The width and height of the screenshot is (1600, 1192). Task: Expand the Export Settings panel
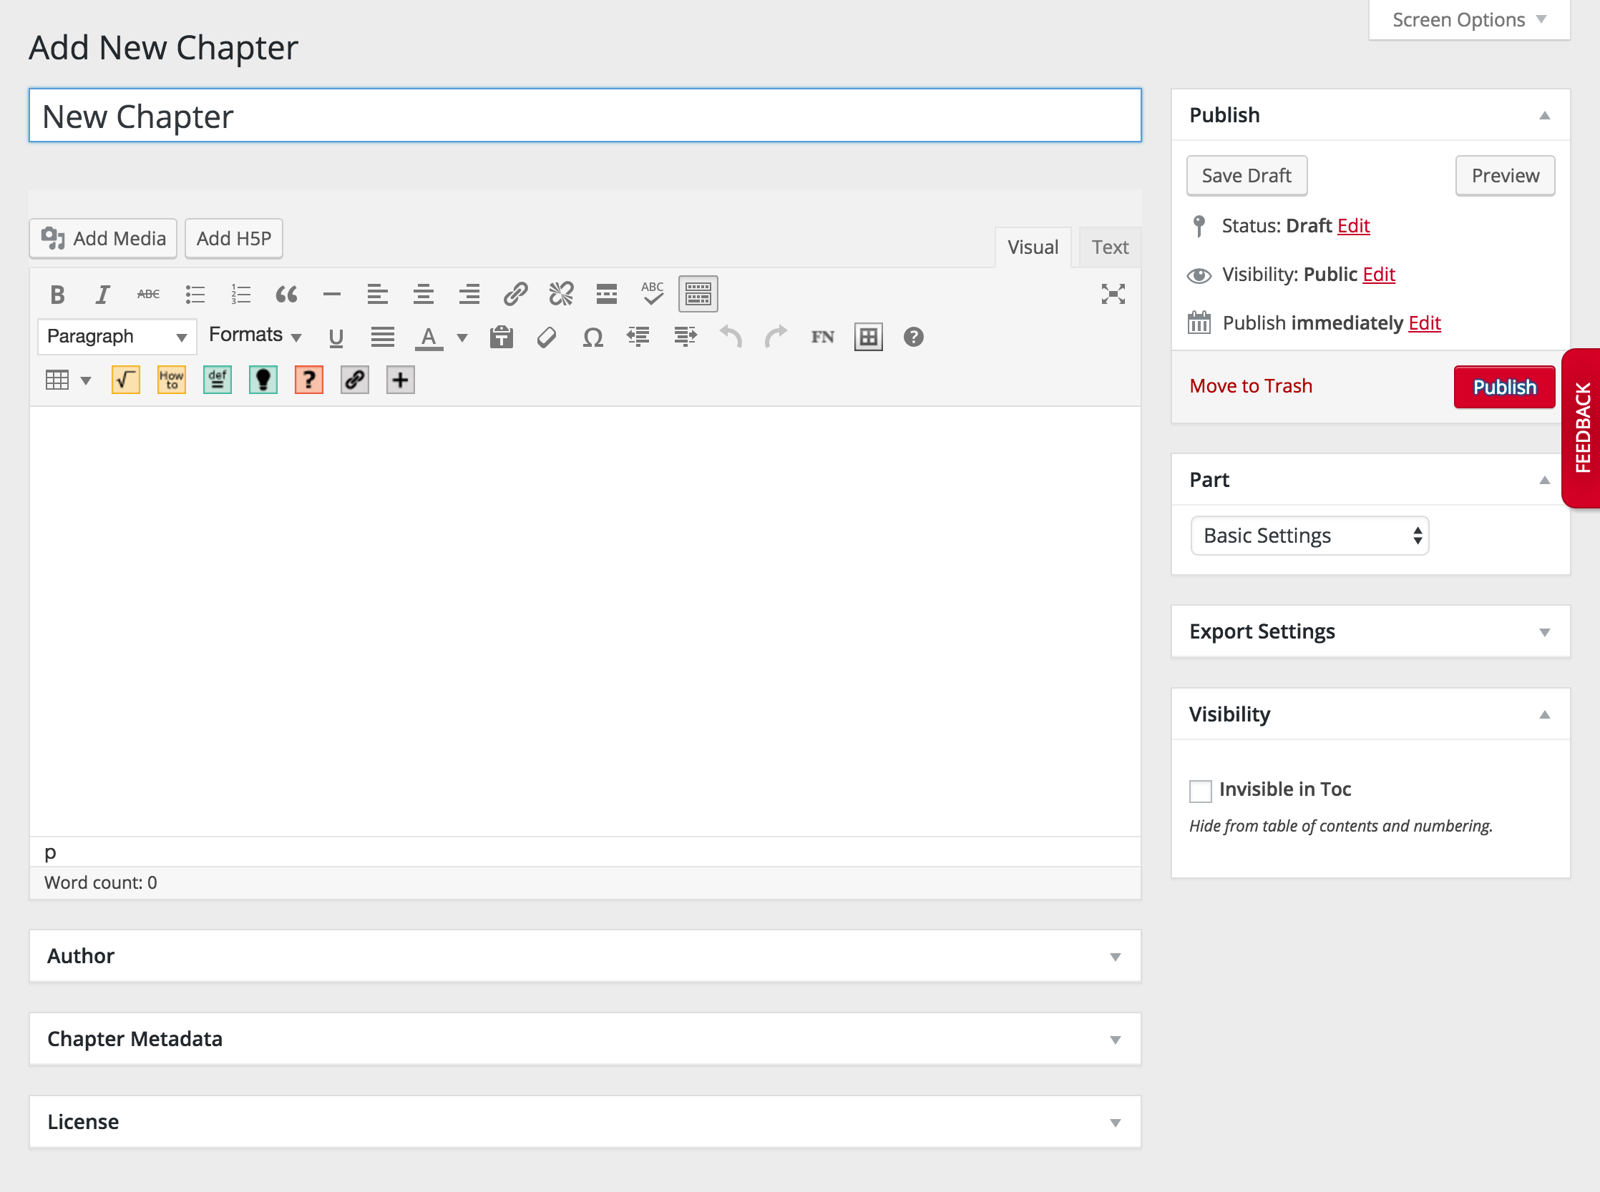pyautogui.click(x=1544, y=632)
